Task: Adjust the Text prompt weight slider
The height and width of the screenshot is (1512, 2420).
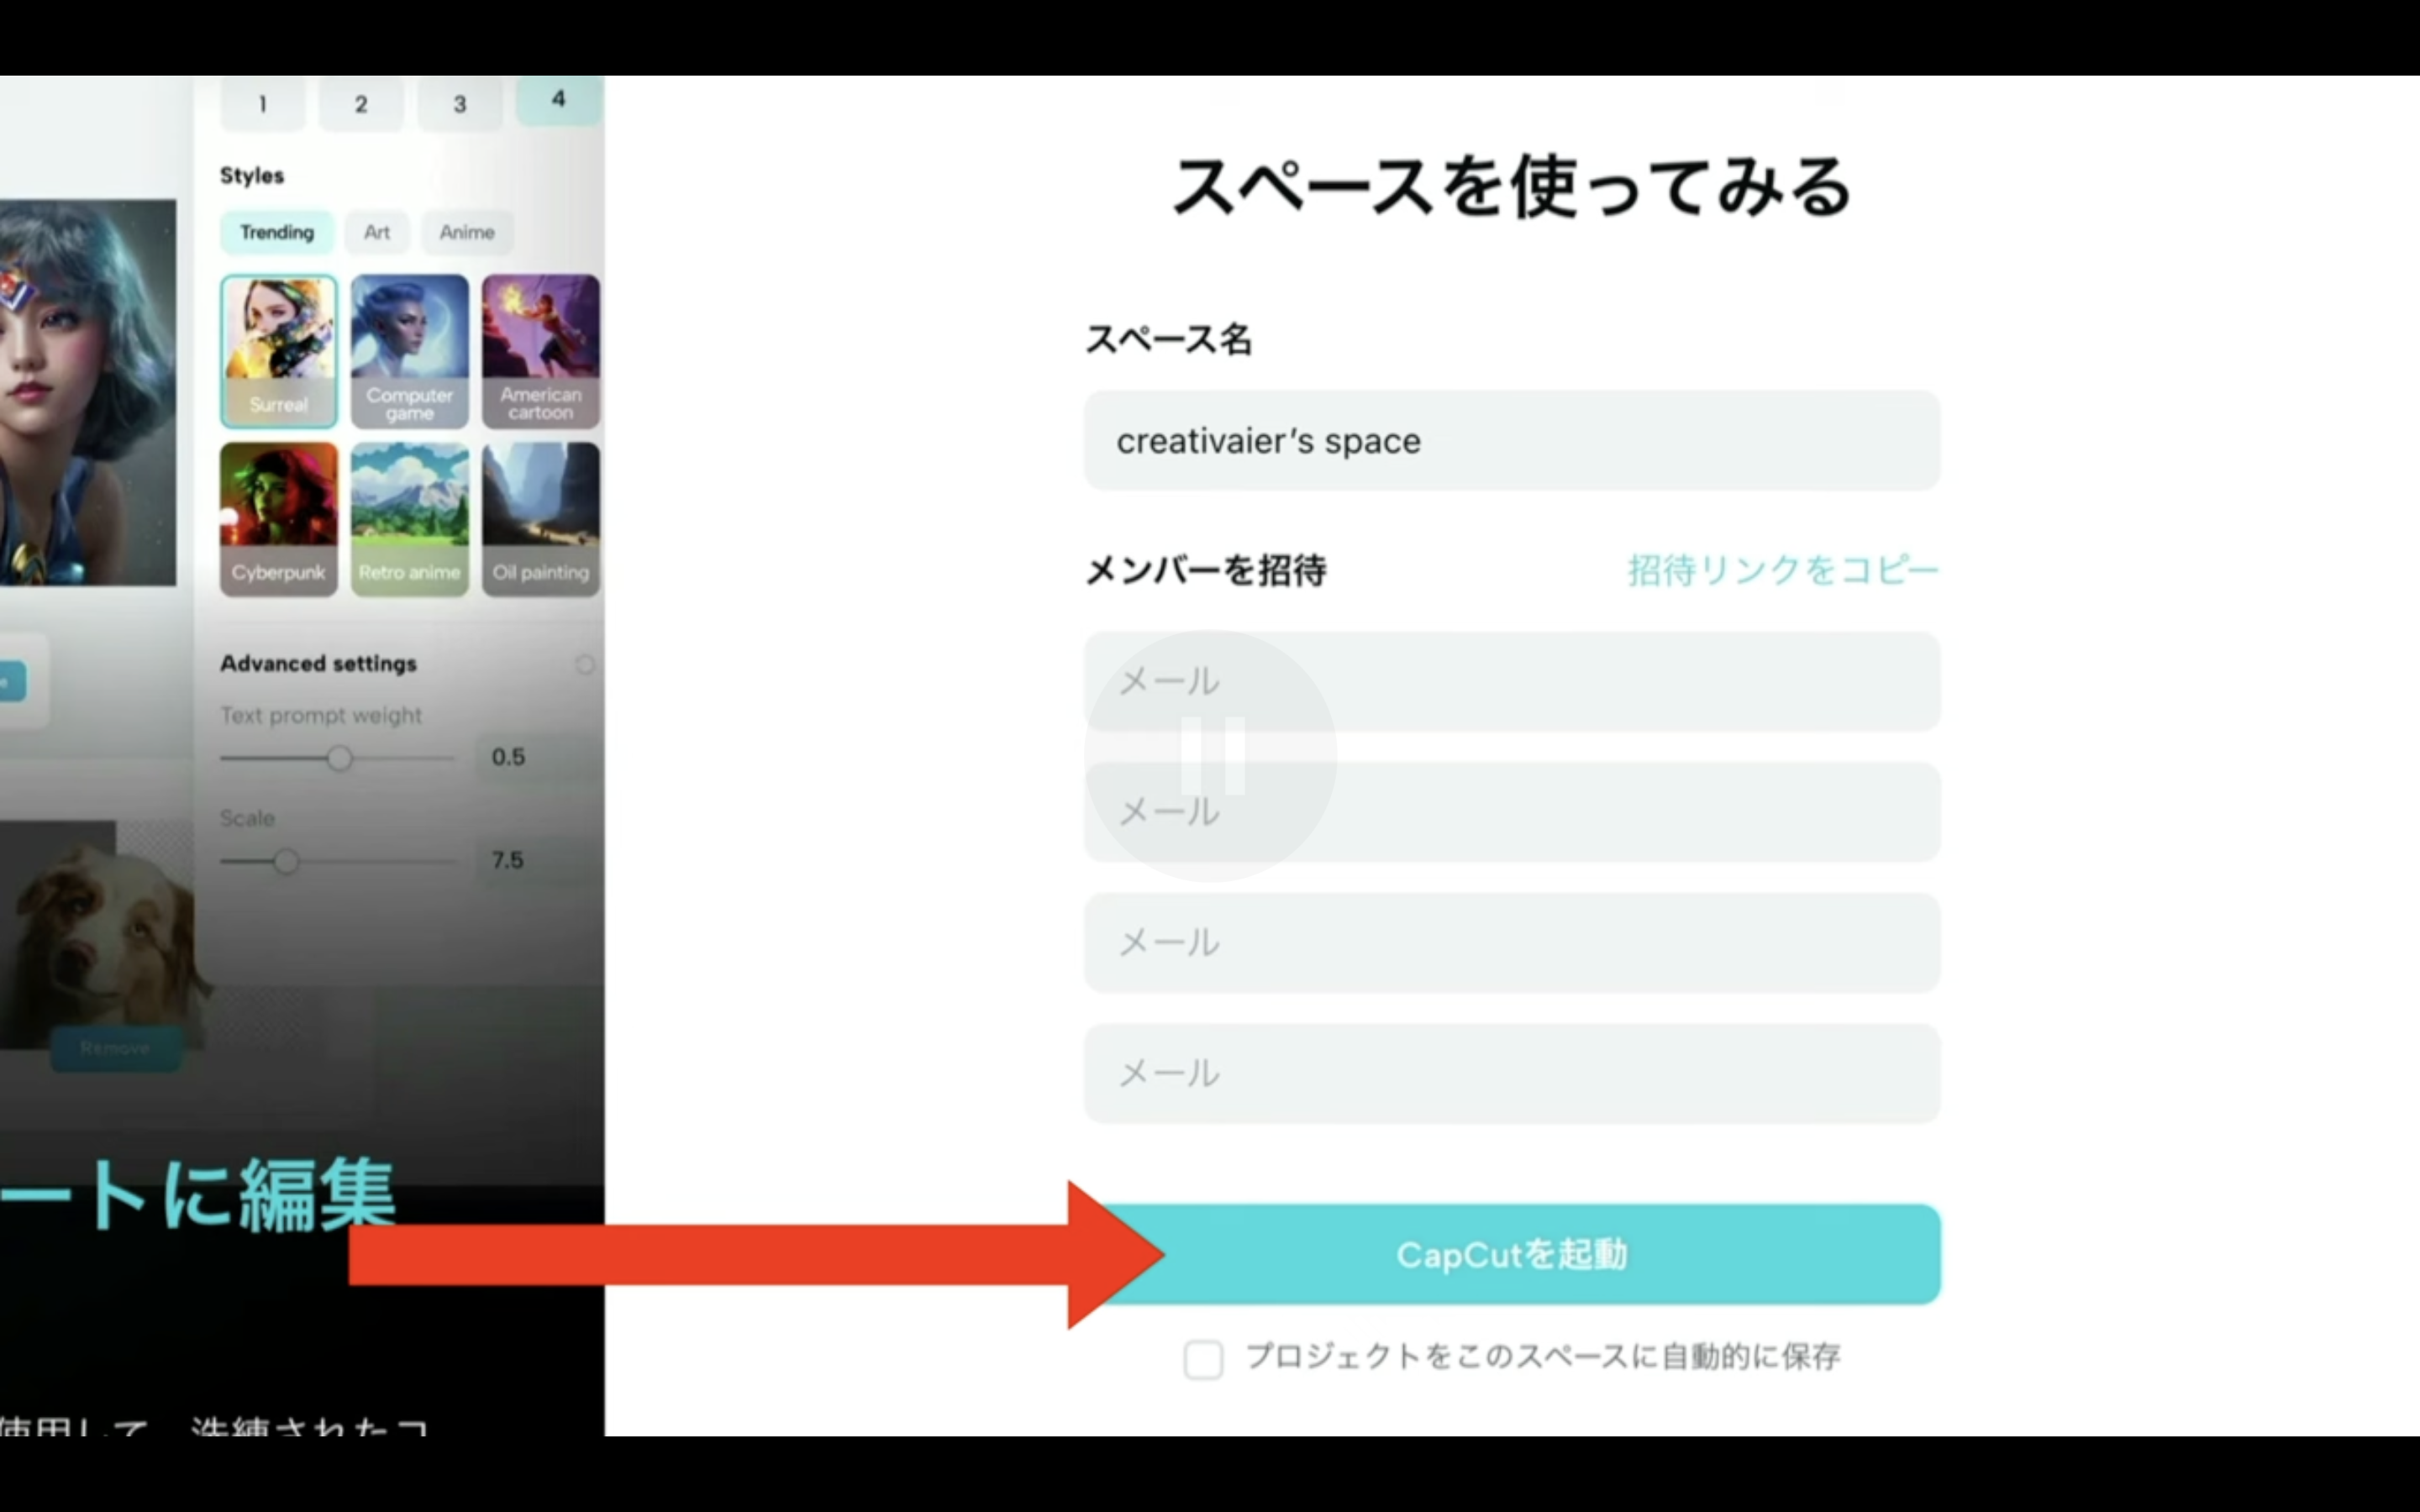Action: [x=339, y=758]
